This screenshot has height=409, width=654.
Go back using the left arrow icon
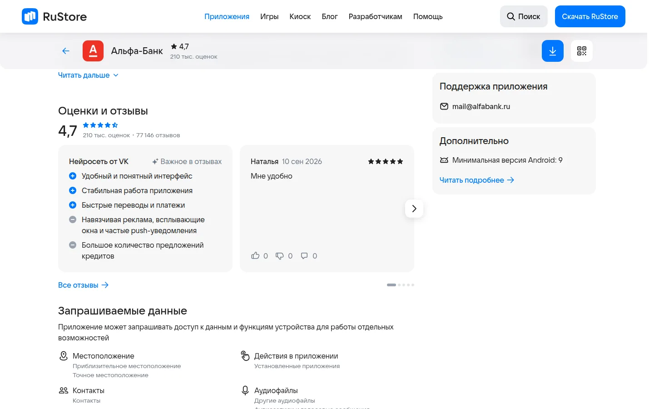click(66, 51)
